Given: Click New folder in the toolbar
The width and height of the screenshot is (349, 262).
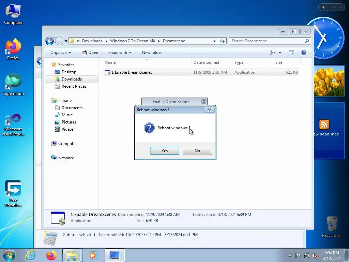Looking at the screenshot, I should (x=152, y=53).
